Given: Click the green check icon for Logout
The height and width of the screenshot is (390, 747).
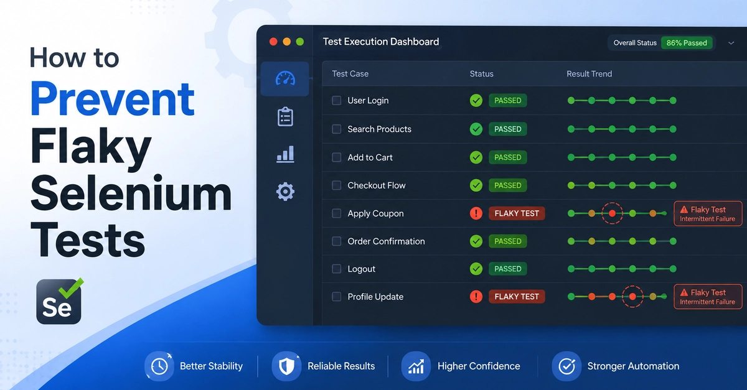Looking at the screenshot, I should 476,269.
